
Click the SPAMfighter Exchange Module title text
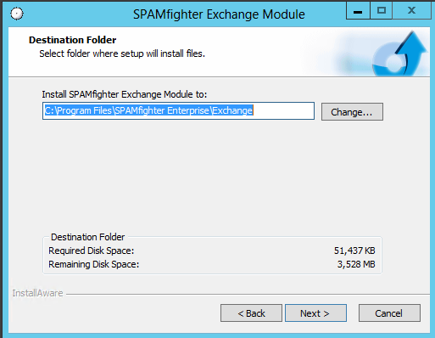(x=219, y=14)
